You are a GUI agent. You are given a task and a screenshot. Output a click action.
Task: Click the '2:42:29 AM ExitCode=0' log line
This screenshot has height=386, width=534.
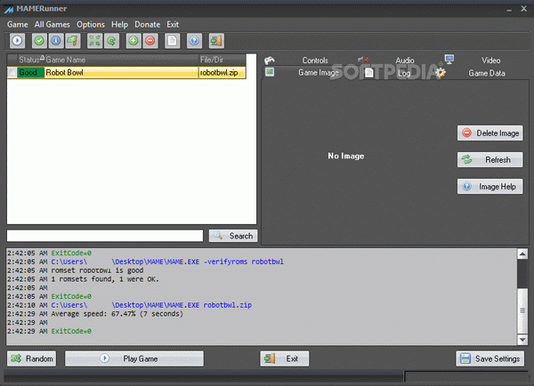49,331
